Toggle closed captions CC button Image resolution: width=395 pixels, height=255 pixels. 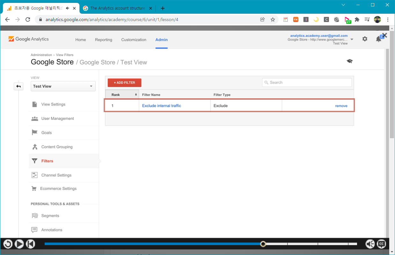(x=381, y=244)
